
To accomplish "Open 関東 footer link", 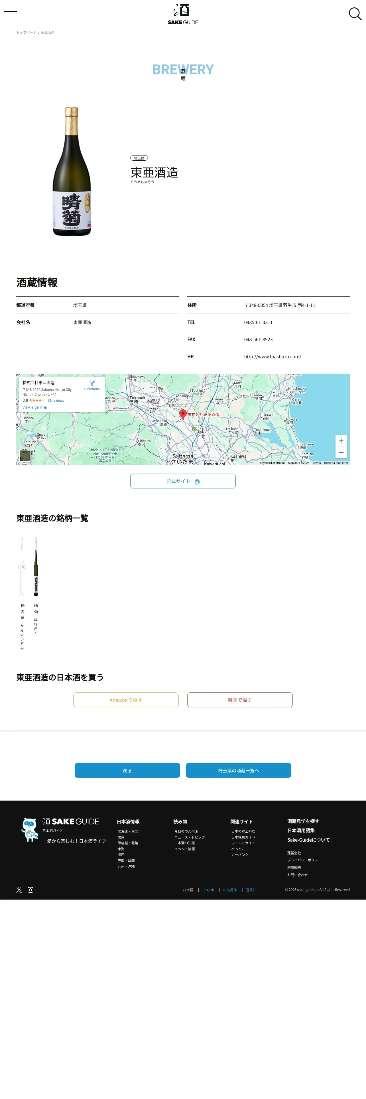I will click(x=121, y=837).
